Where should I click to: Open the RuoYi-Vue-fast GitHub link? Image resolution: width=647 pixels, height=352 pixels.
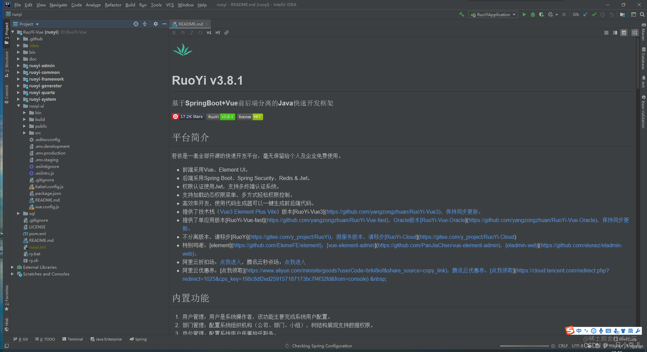tap(327, 220)
